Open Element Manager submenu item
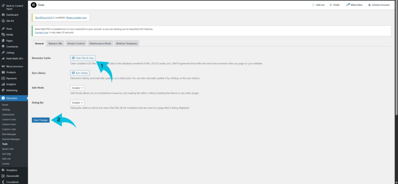This screenshot has height=184, width=398. (11, 139)
